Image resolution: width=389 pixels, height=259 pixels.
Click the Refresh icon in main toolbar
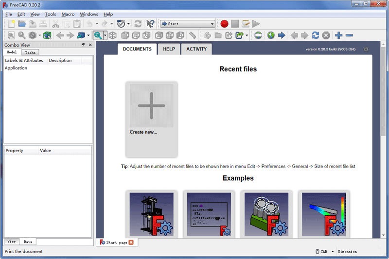138,23
